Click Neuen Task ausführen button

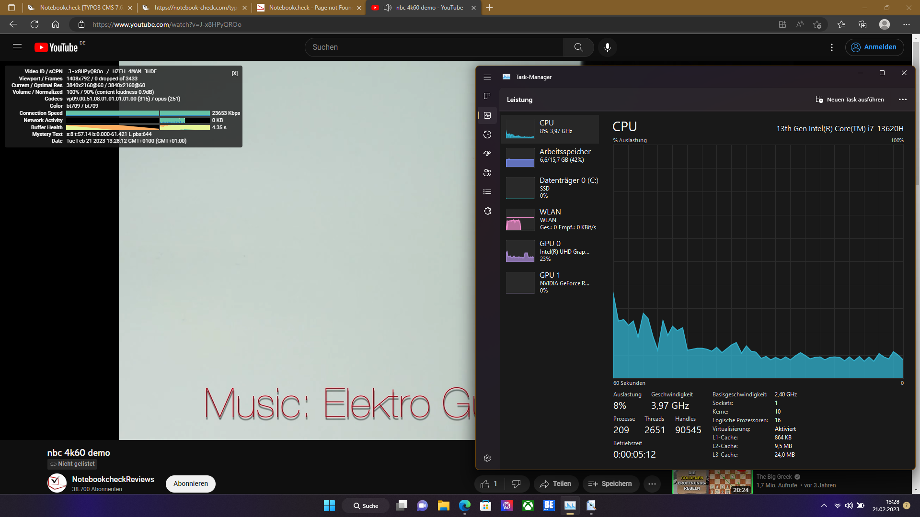coord(850,100)
